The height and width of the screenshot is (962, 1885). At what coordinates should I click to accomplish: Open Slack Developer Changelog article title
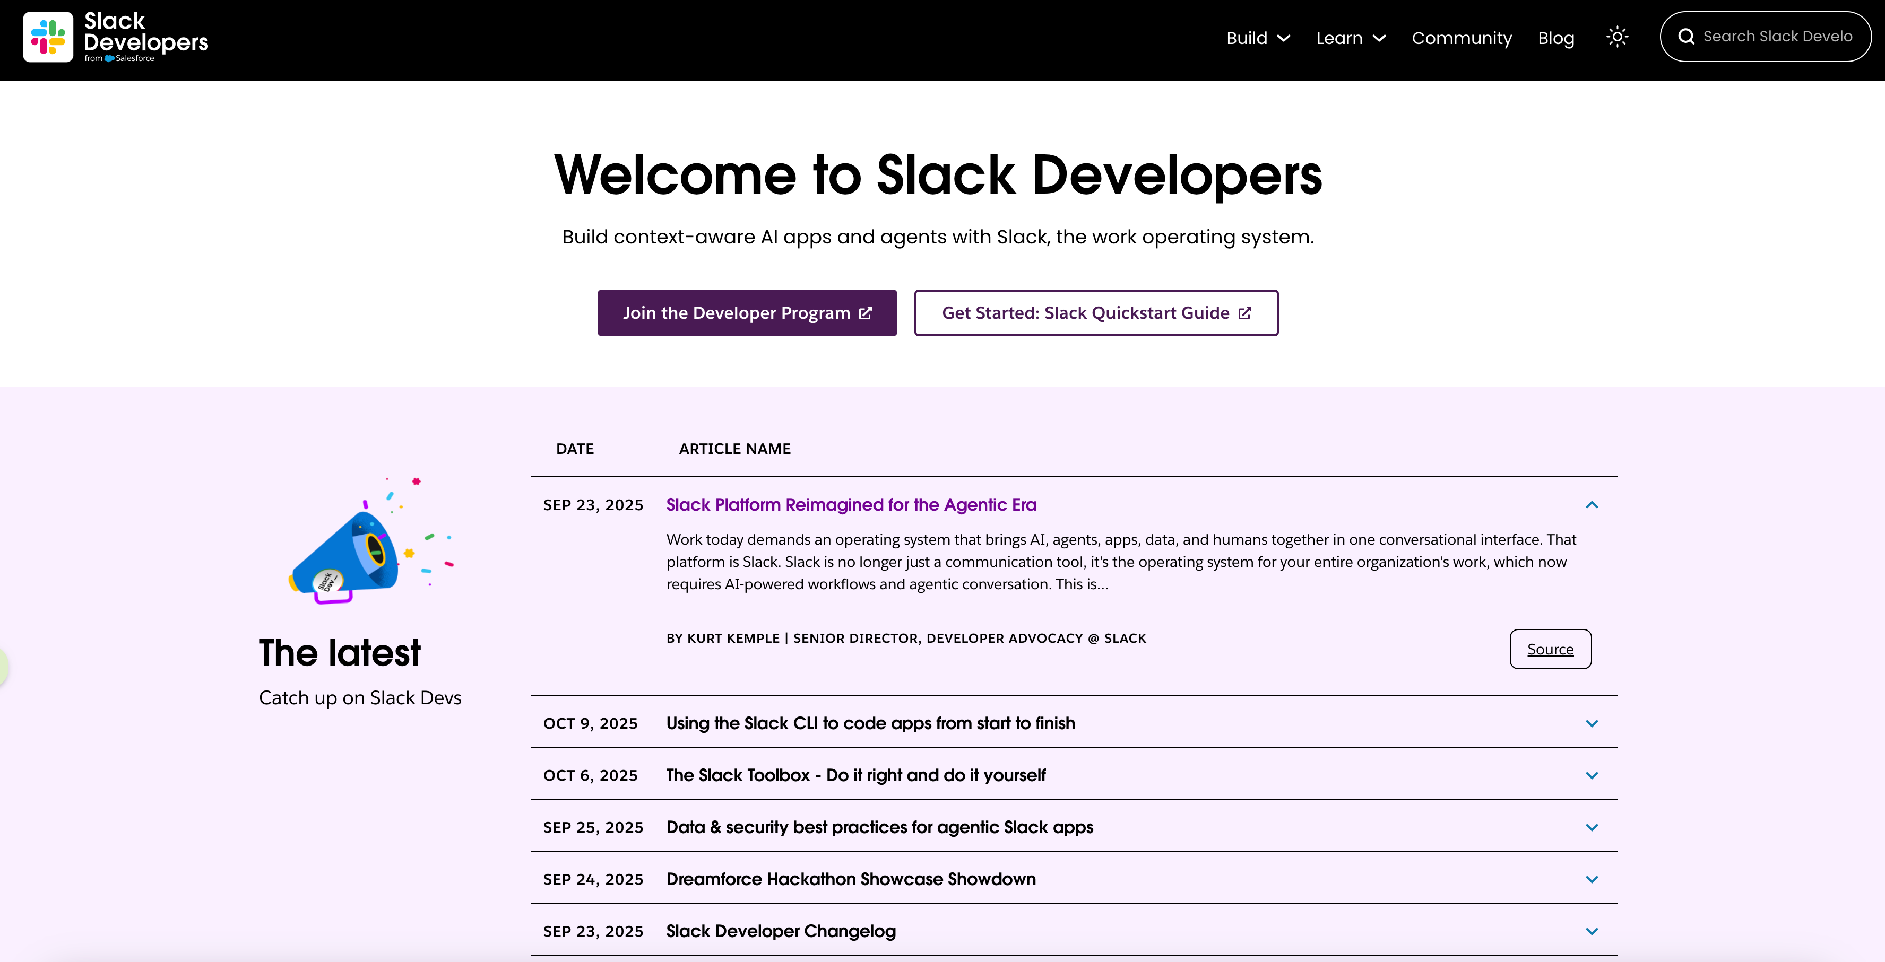(781, 931)
